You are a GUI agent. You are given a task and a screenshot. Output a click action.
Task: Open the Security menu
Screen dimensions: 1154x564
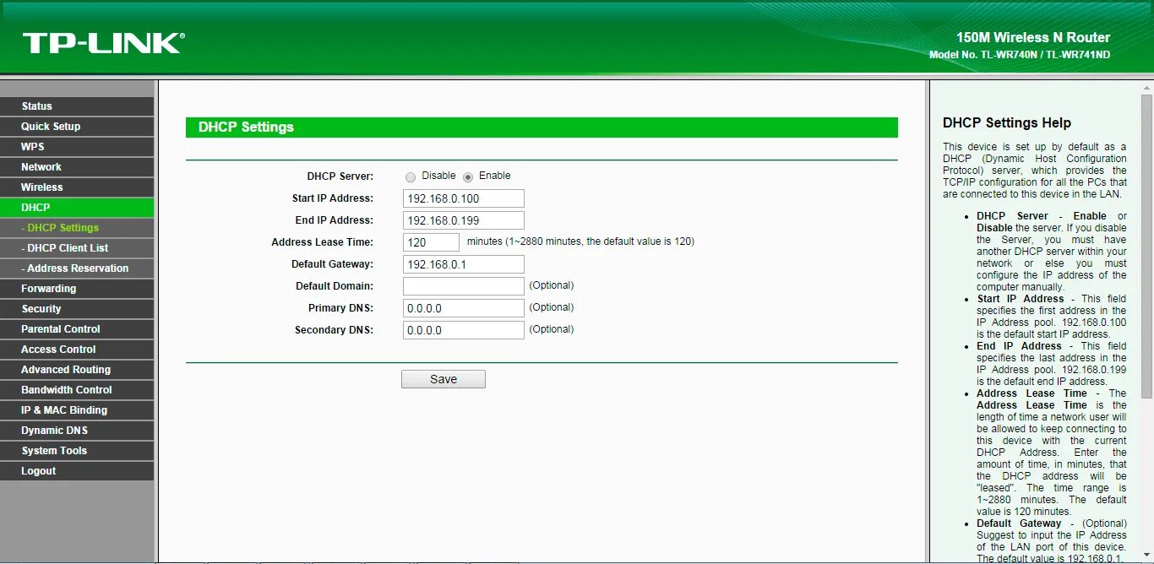pos(77,309)
